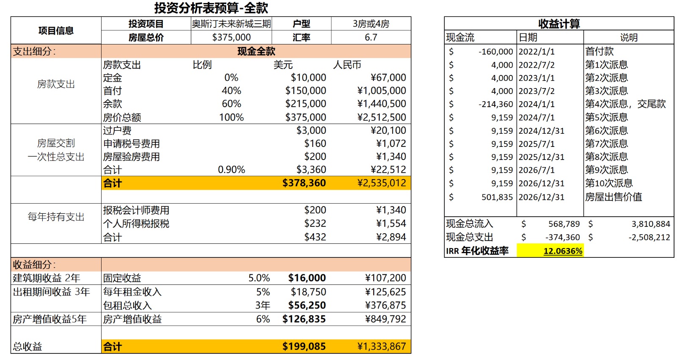677x356 pixels.
Task: Select the IRR 年化收益率 label
Action: (477, 251)
